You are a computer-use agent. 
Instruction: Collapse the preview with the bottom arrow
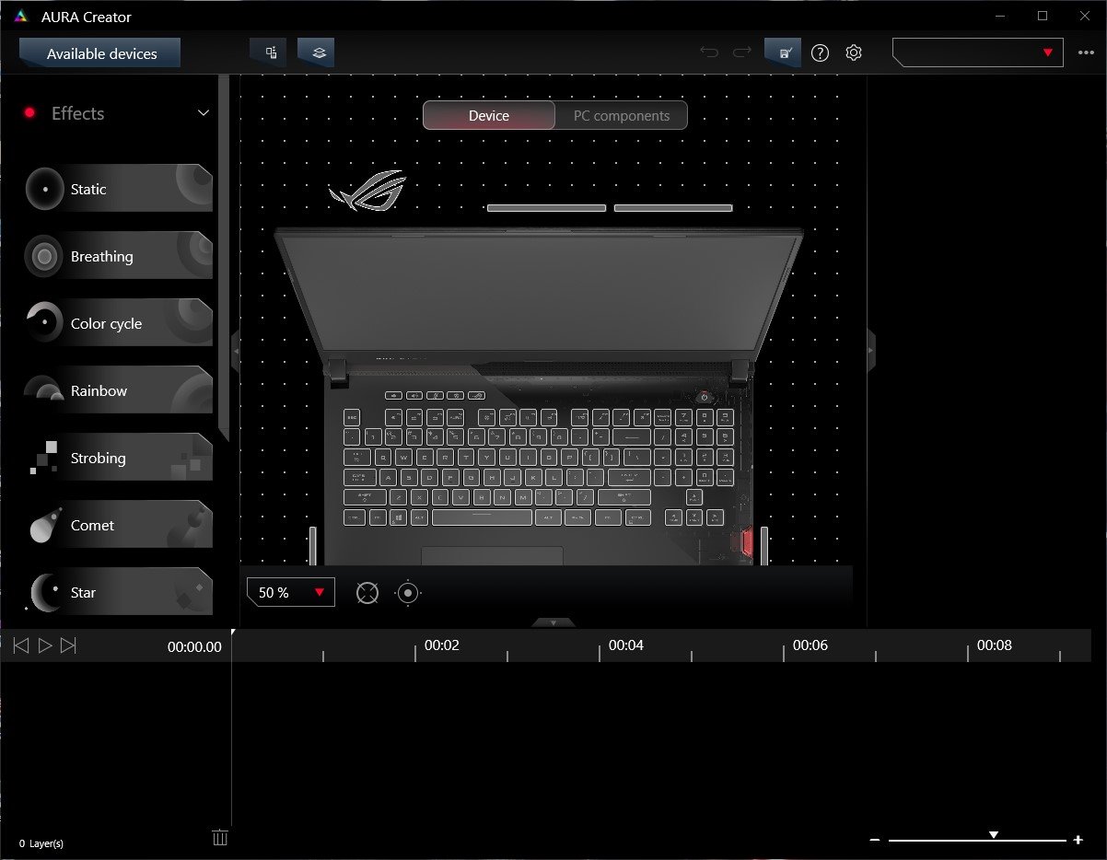(x=553, y=622)
